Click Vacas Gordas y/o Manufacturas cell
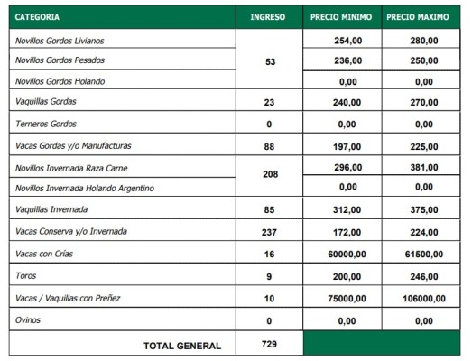This screenshot has width=472, height=361. point(123,144)
